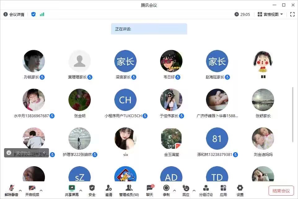Click the 邀请 invite icon
The image size is (298, 199).
pyautogui.click(x=108, y=190)
